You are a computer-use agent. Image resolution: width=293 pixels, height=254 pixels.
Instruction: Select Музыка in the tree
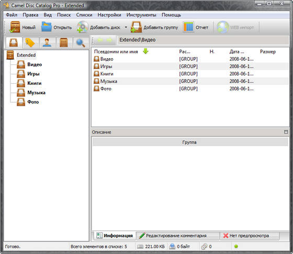37,93
